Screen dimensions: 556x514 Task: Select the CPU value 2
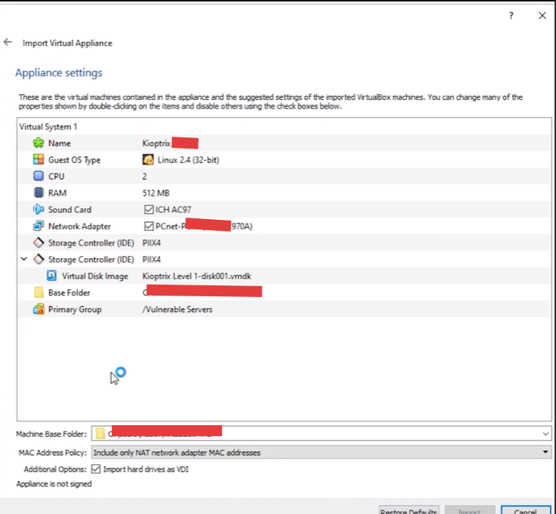pos(144,176)
